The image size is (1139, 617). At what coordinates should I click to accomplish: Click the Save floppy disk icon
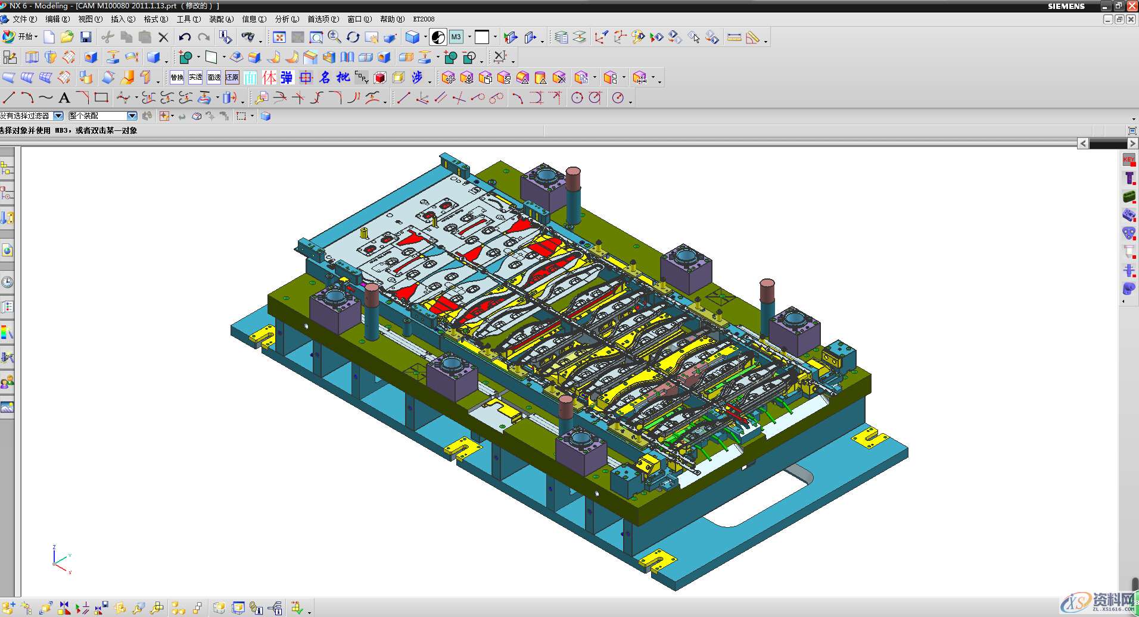click(86, 37)
